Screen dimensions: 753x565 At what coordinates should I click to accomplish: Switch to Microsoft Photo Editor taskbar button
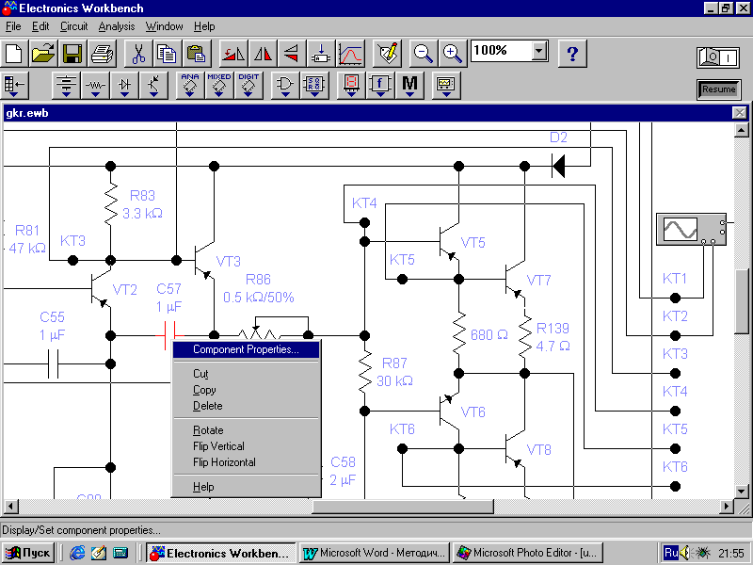[x=528, y=553]
